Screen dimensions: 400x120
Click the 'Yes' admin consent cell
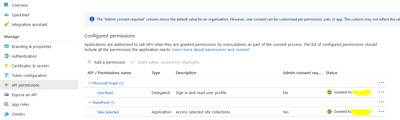[x=286, y=112]
